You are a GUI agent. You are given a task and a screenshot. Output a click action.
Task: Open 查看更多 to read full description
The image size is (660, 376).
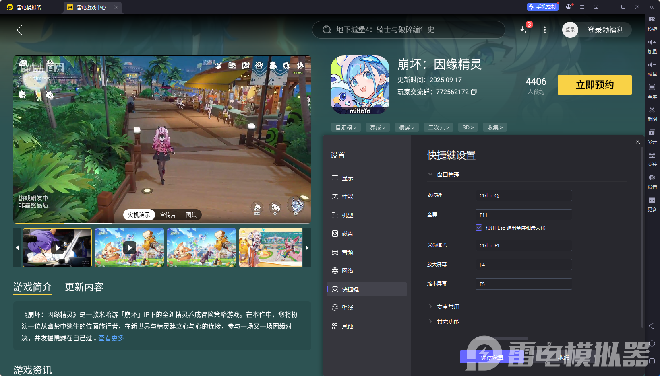tap(111, 338)
